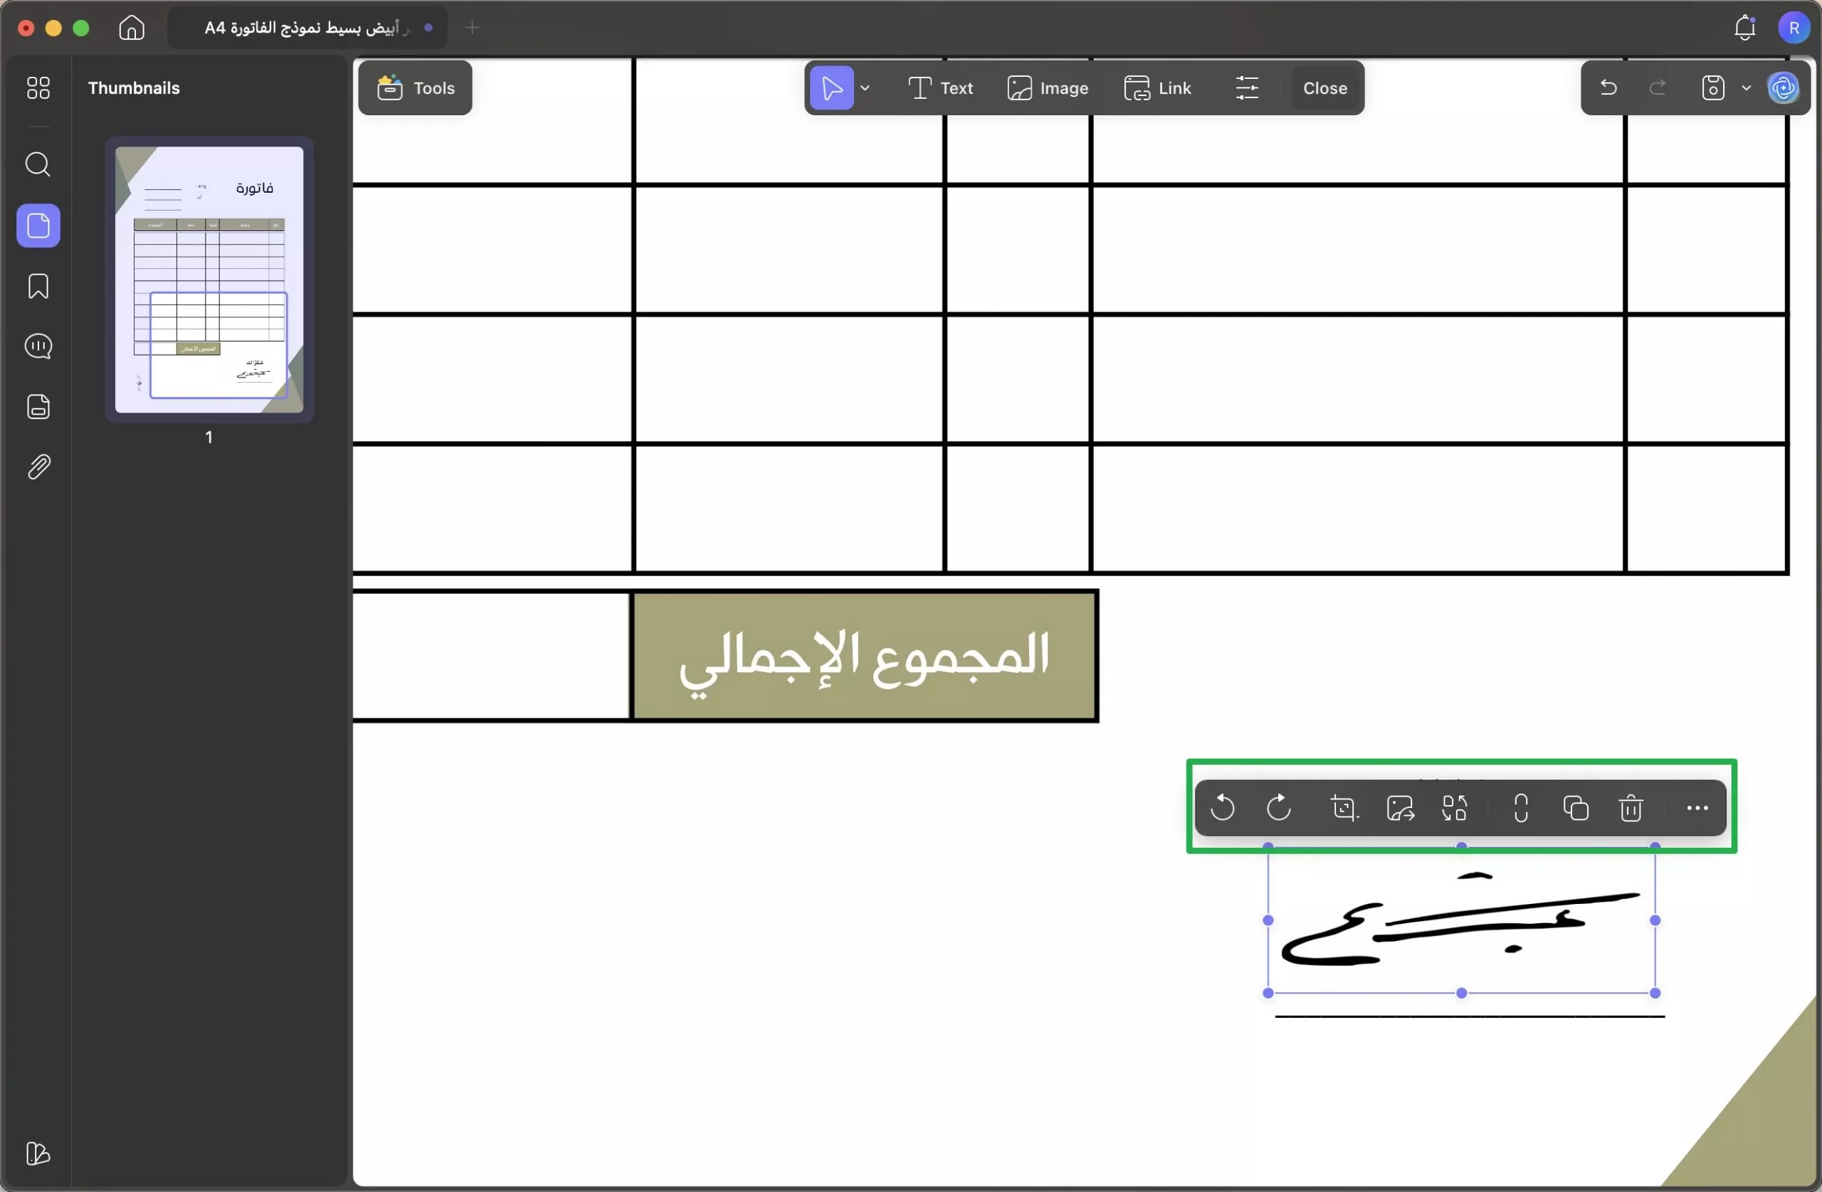Click the link icon in image toolbar

(x=1520, y=808)
